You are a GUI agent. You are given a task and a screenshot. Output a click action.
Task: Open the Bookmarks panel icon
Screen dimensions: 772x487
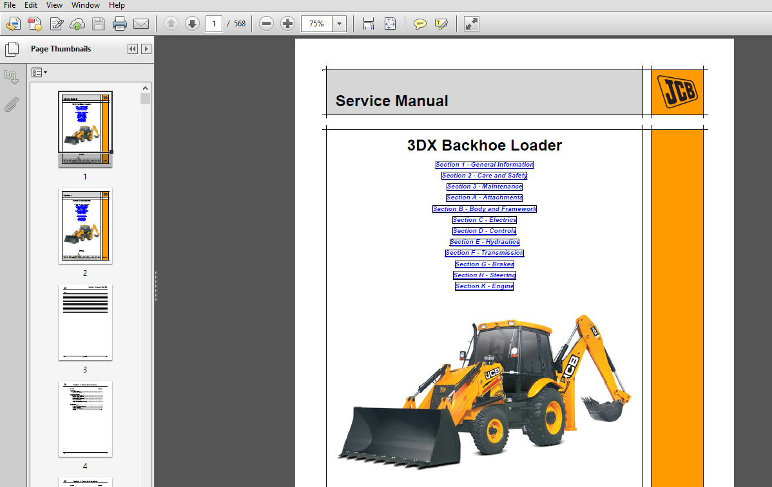click(x=12, y=77)
